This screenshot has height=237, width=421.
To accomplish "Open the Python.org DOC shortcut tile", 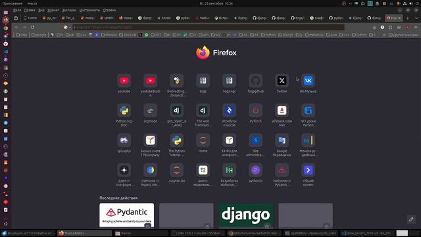I will (124, 111).
